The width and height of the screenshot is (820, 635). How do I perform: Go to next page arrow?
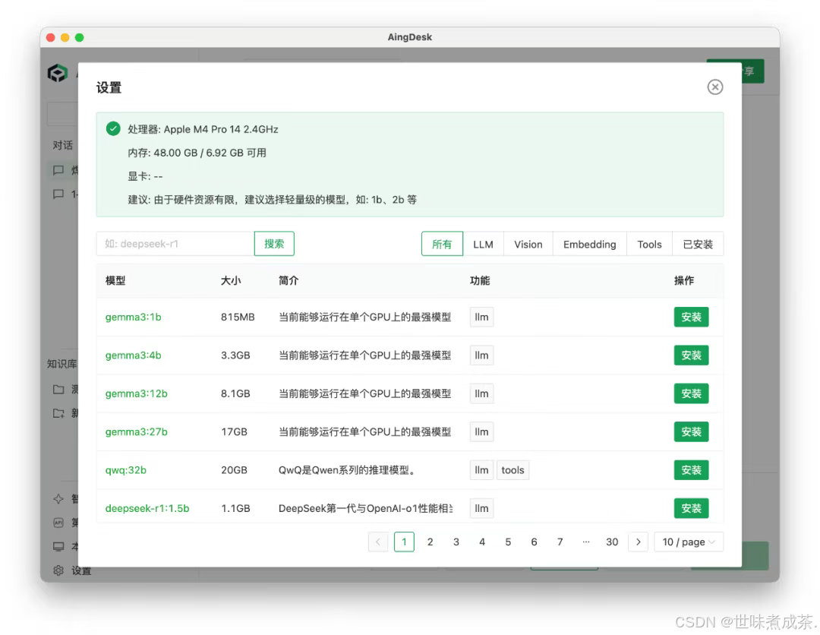coord(638,542)
